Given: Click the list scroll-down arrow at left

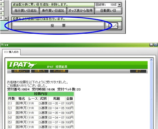Looking at the screenshot, I should point(6,18).
